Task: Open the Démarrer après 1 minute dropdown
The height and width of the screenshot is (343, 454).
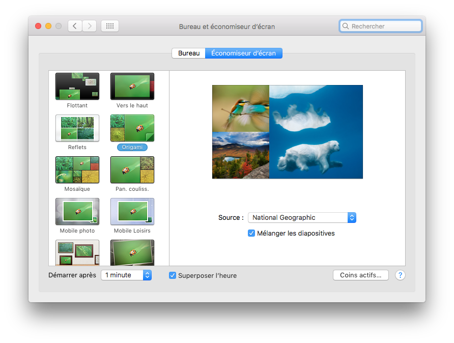Action: 126,275
